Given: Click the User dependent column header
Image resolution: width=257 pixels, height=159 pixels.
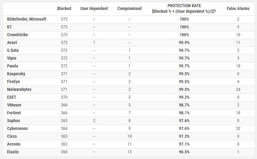Looking at the screenshot, I should 94,8.
